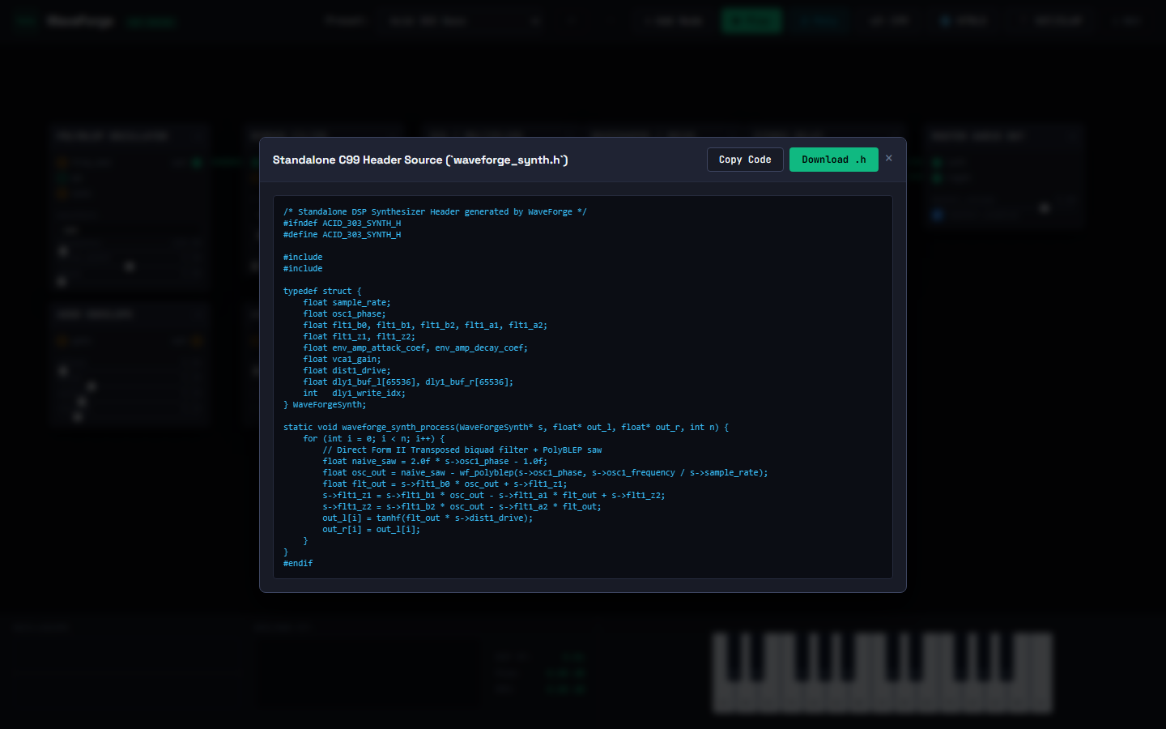Click the 'static void waveforge_synth_process' function signature
The height and width of the screenshot is (729, 1166).
click(506, 428)
